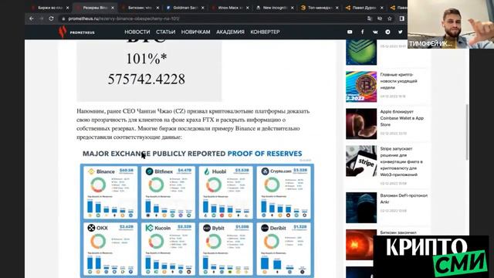Screen dimensions: 494x278
Task: Click the Bitfinex card in reserves infographic
Action: coord(168,192)
